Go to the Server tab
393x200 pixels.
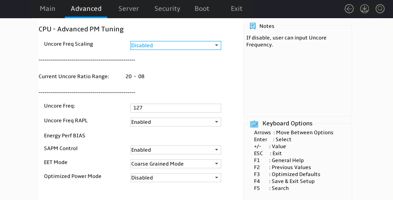point(129,9)
